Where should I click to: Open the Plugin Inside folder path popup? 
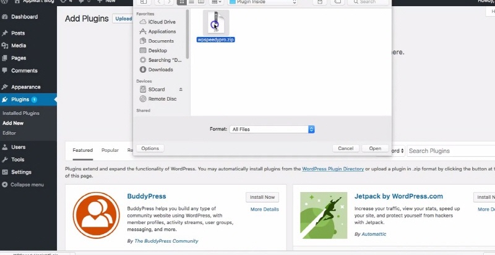(262, 2)
